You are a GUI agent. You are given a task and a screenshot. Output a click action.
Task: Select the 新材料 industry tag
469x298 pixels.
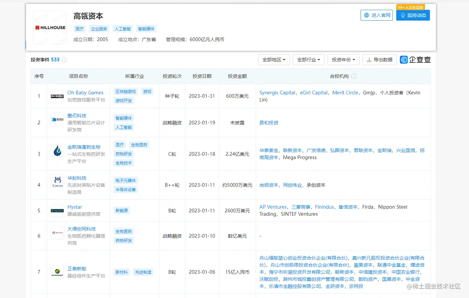coord(122,272)
